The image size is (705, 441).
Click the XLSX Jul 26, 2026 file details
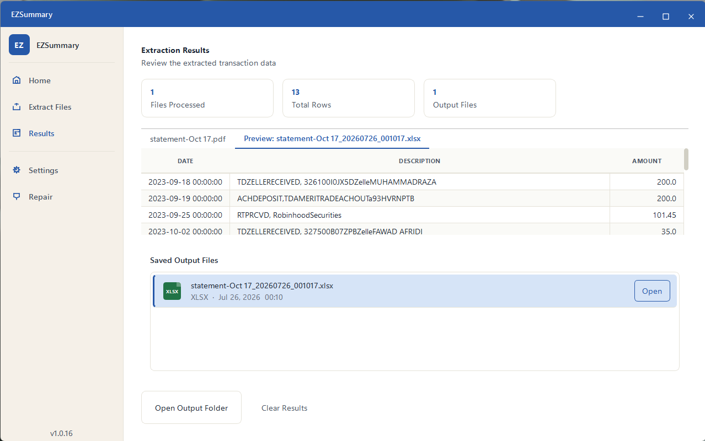[237, 298]
